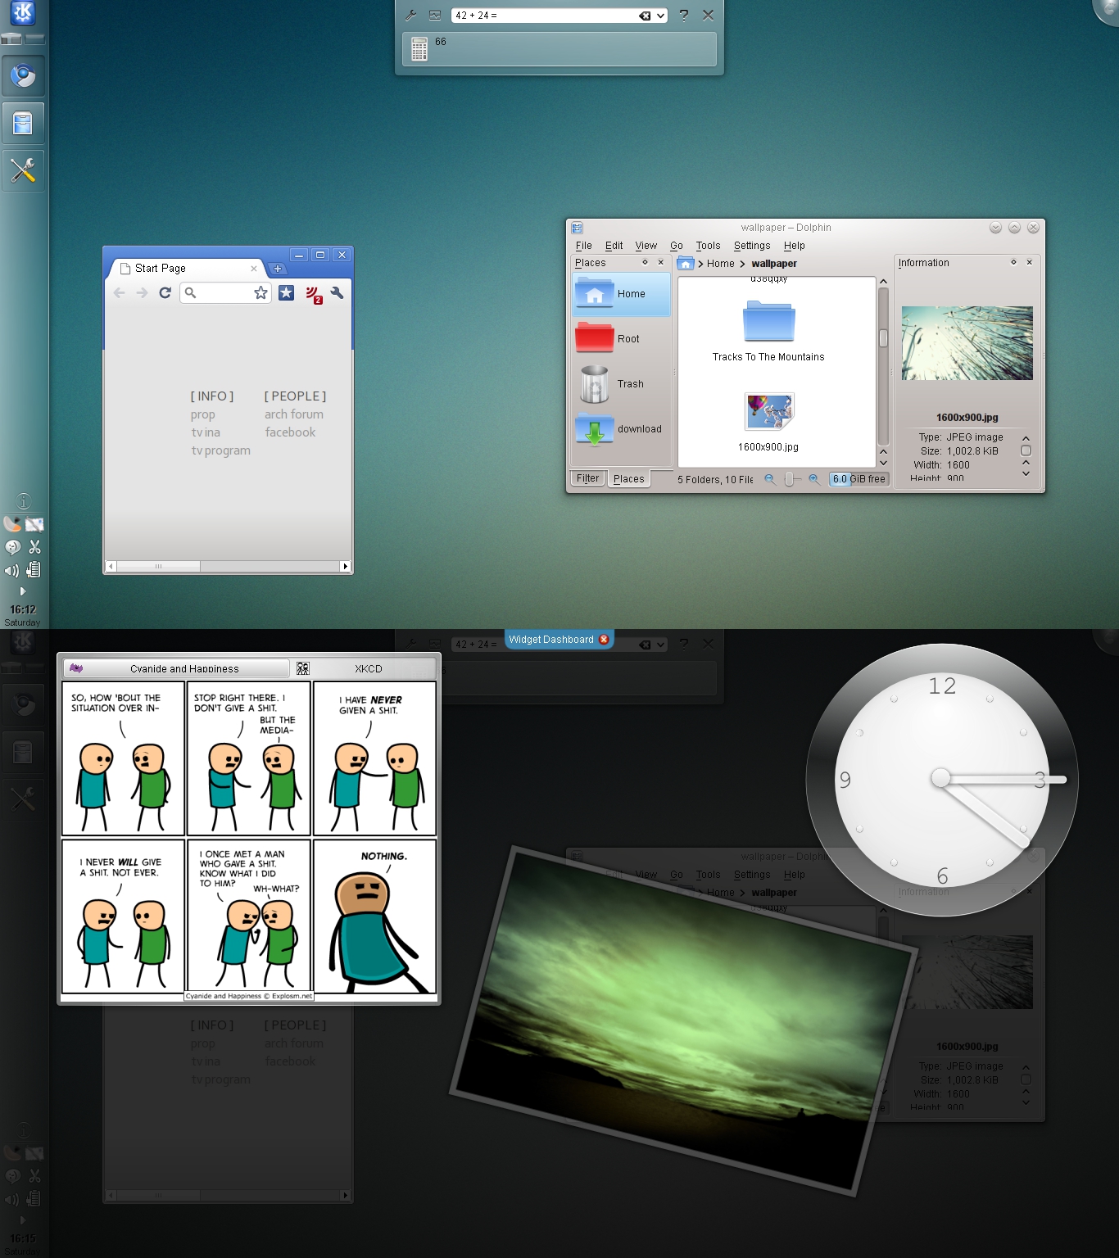Clear the 42 + 24 text in bright KRunner
The width and height of the screenshot is (1119, 1258).
645,16
